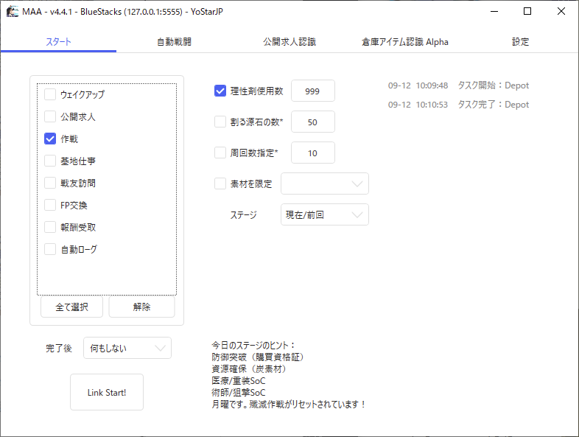
Task: Open the 設定 tab
Action: (521, 42)
